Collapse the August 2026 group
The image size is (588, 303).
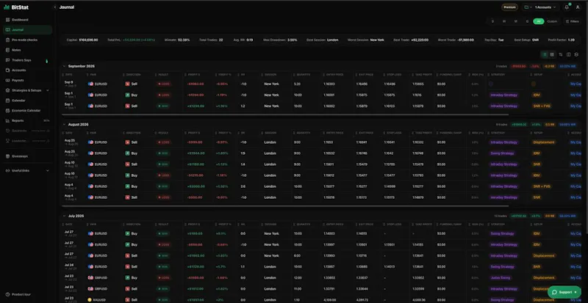tap(64, 124)
